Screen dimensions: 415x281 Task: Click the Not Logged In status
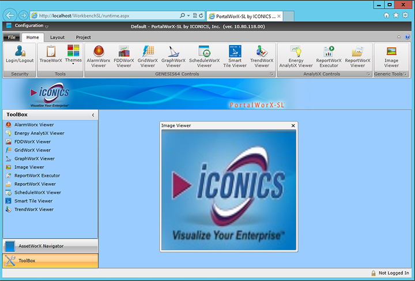394,273
